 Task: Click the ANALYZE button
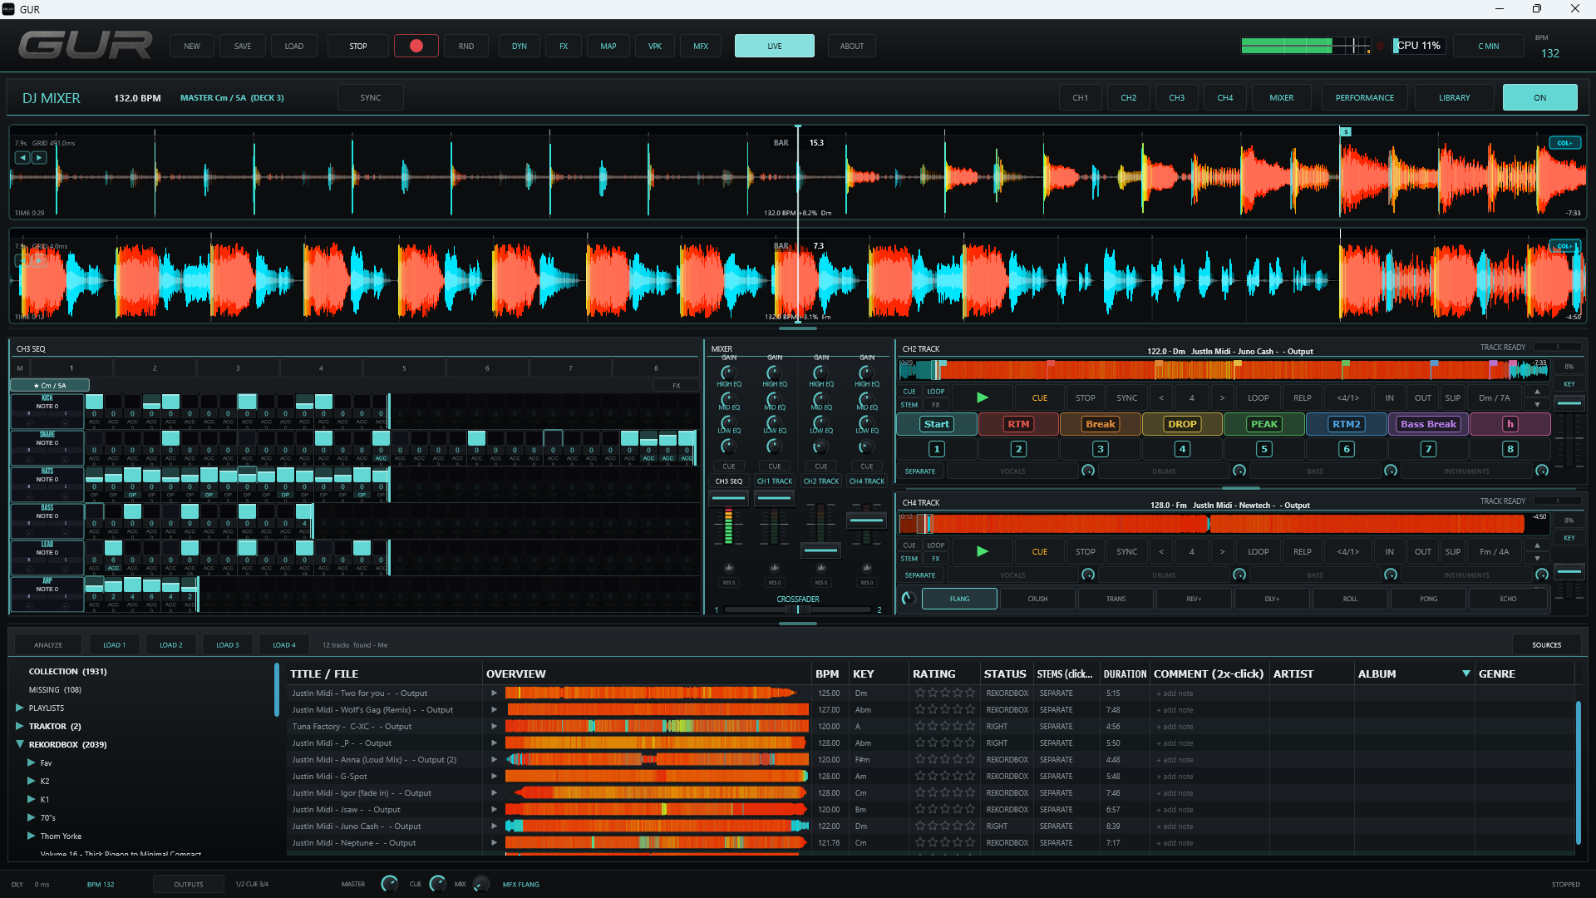click(x=48, y=644)
